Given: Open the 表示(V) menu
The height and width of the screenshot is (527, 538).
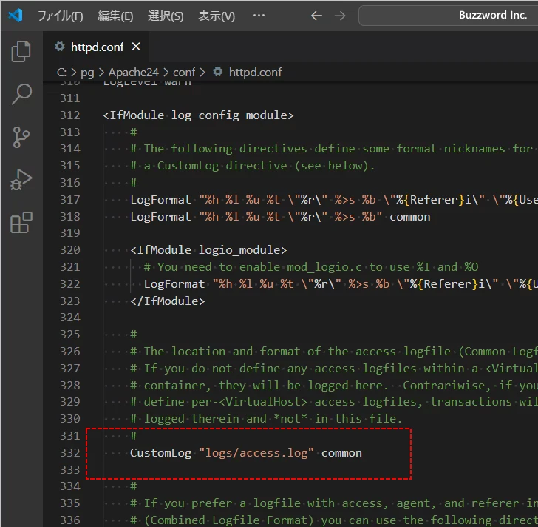Looking at the screenshot, I should [217, 16].
